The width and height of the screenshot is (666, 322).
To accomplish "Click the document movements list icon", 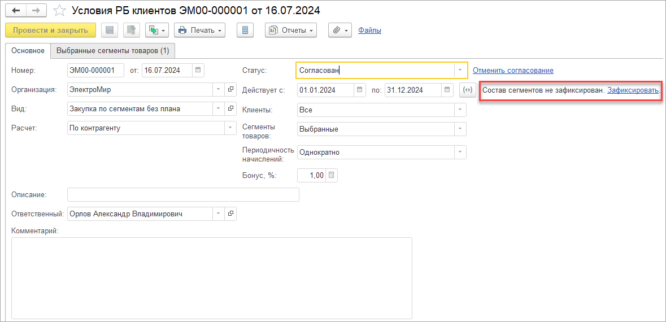I will pos(245,30).
